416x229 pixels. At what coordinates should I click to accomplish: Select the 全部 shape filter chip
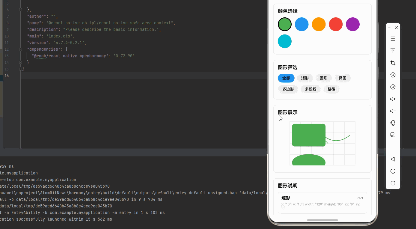point(286,78)
